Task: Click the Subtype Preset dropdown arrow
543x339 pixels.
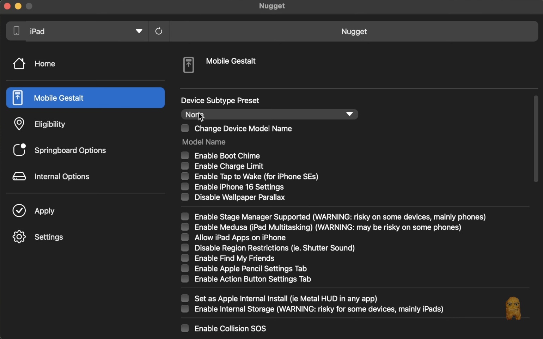Action: [x=349, y=114]
